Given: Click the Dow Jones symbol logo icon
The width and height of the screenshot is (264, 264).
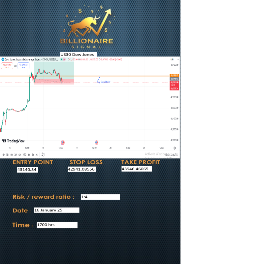Looking at the screenshot, I should tap(3, 59).
